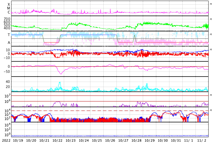Click the A sector axis label
214x143 pixels.
(9, 43)
